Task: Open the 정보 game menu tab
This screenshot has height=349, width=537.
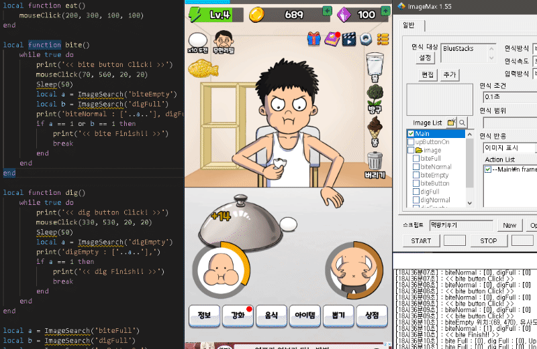Action: [x=204, y=316]
